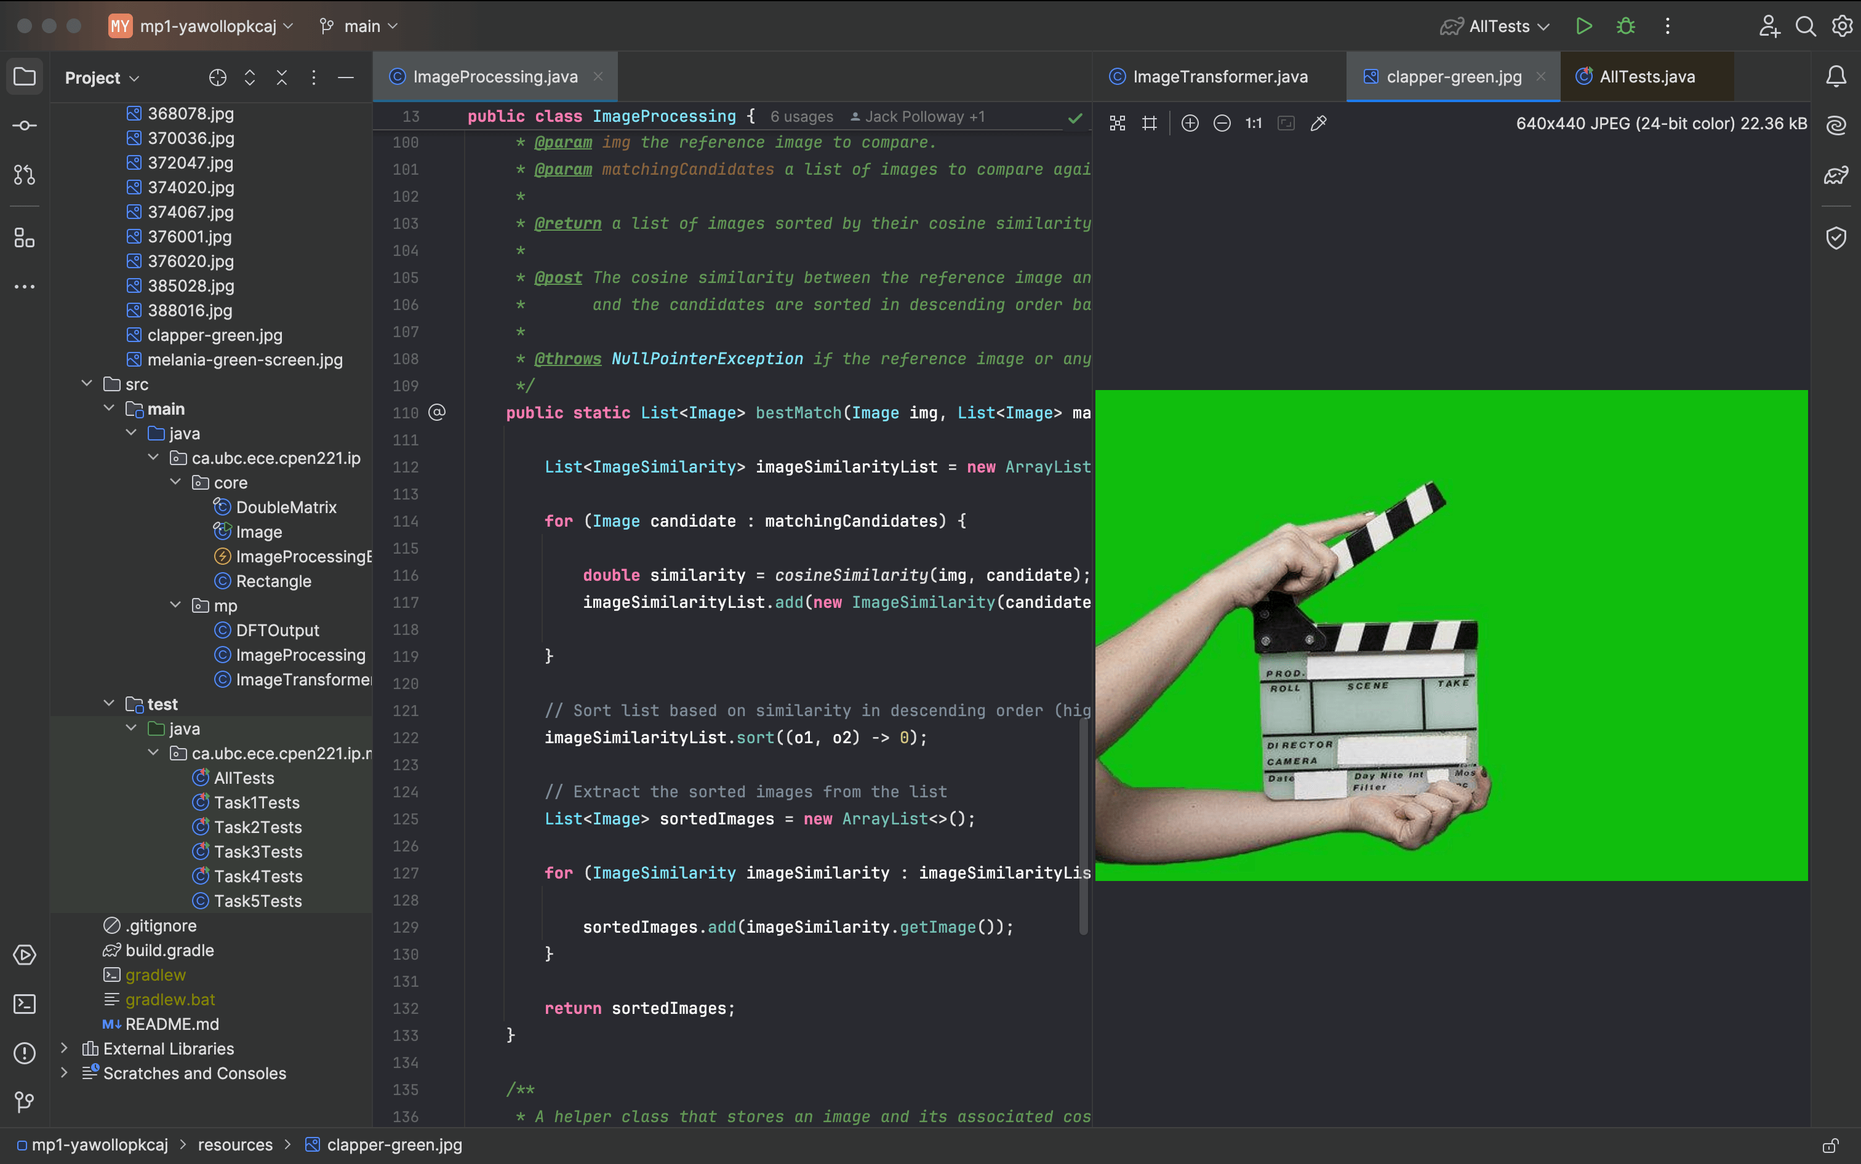Open Gradle tool window
1861x1164 pixels.
tap(1836, 175)
